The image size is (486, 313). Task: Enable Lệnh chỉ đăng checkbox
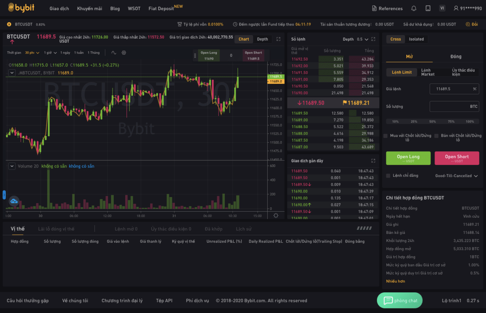pyautogui.click(x=388, y=176)
